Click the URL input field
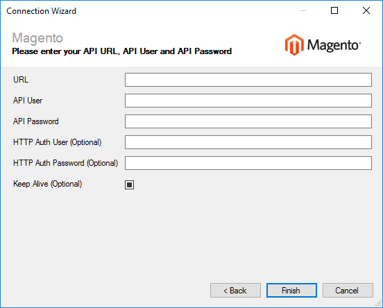The height and width of the screenshot is (308, 383). click(248, 80)
